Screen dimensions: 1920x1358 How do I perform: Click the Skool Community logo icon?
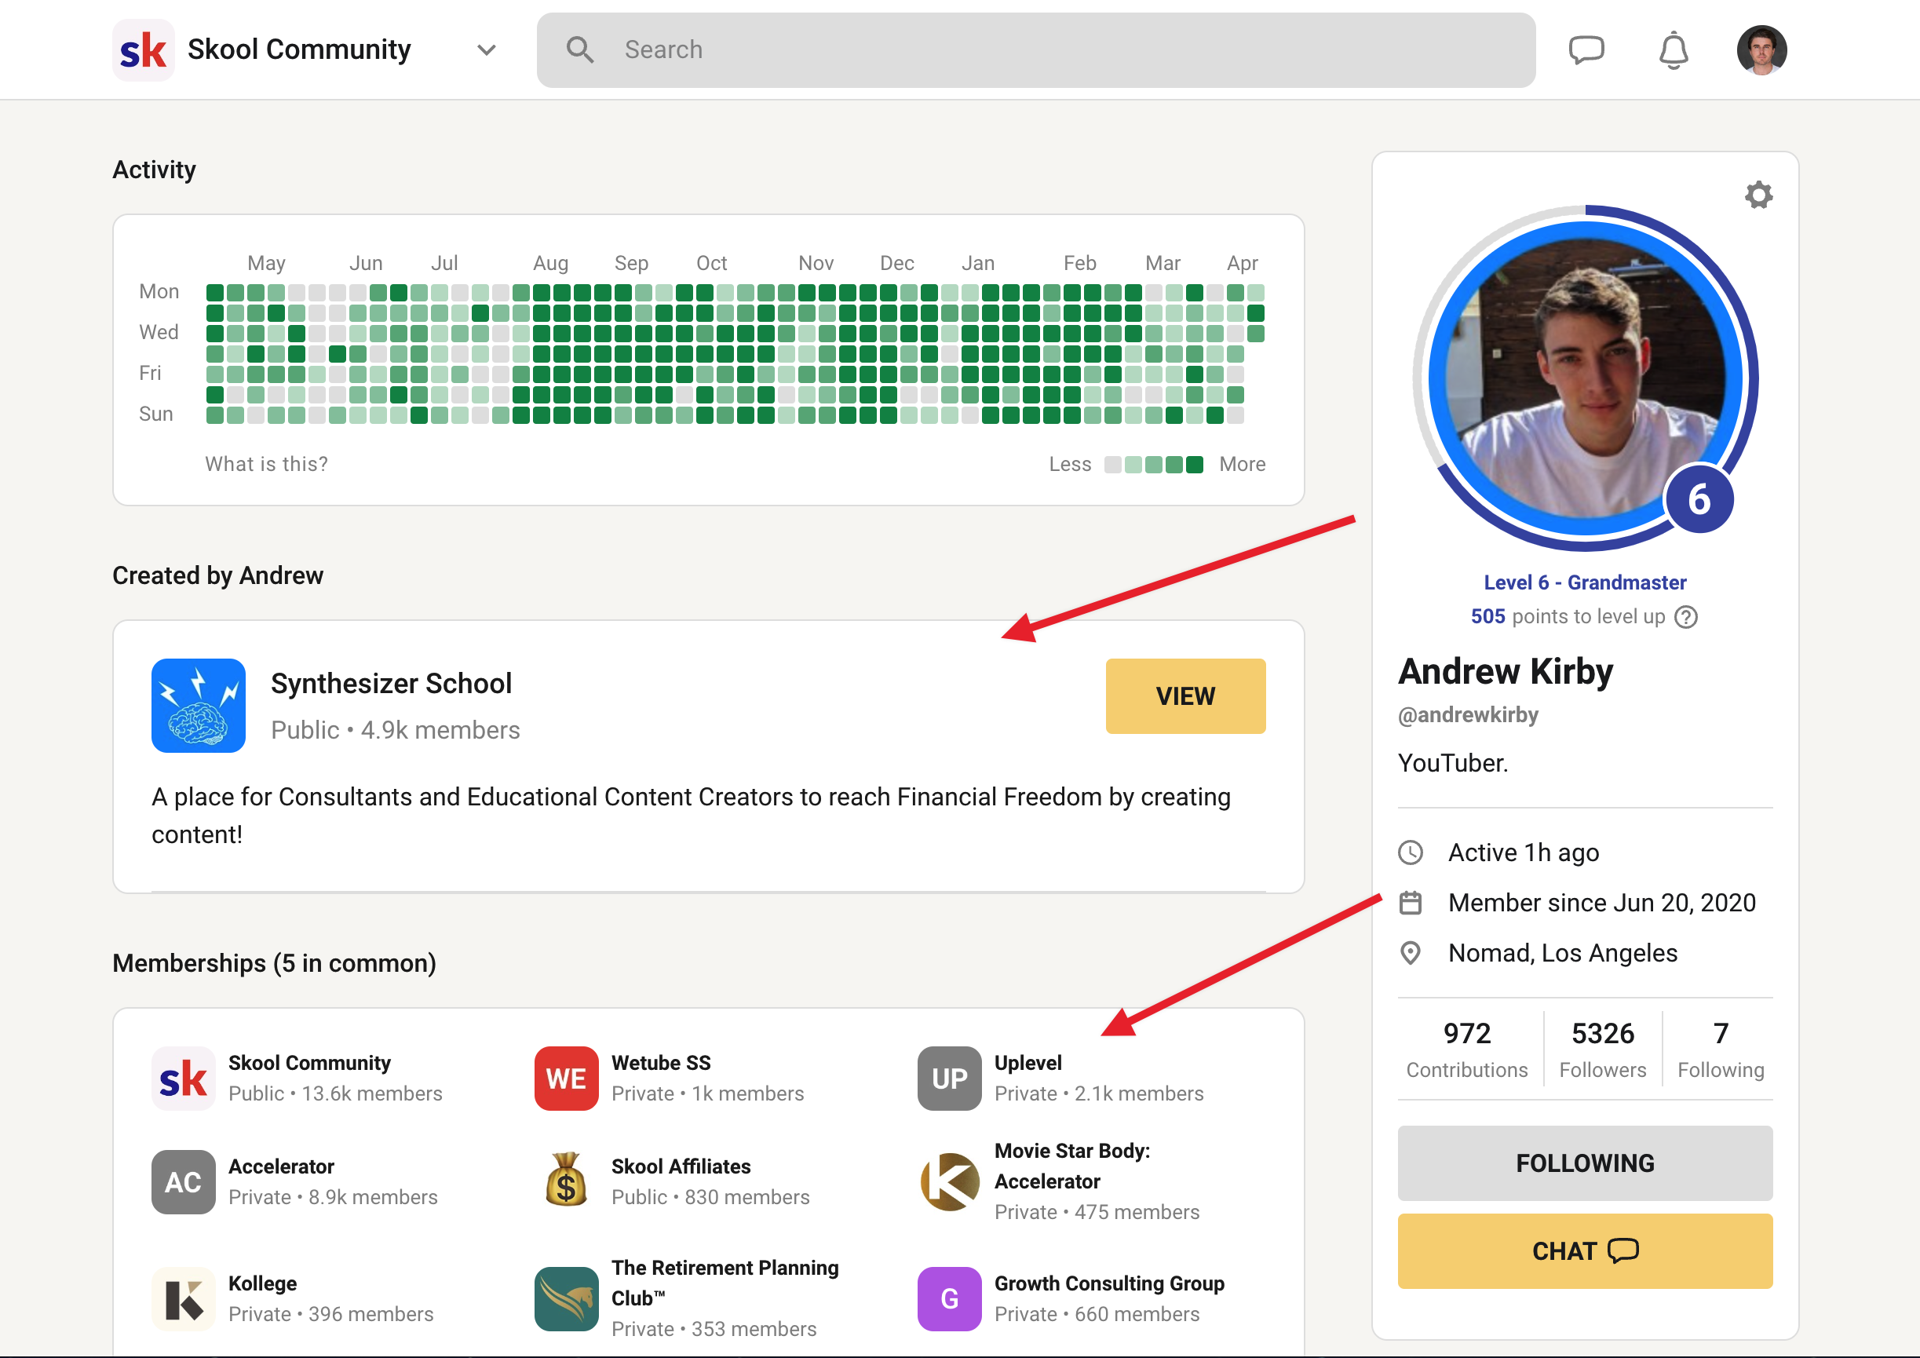click(142, 49)
